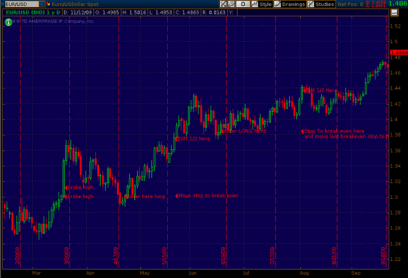
Task: Click the 'Sep' label on time axis
Action: 356,273
